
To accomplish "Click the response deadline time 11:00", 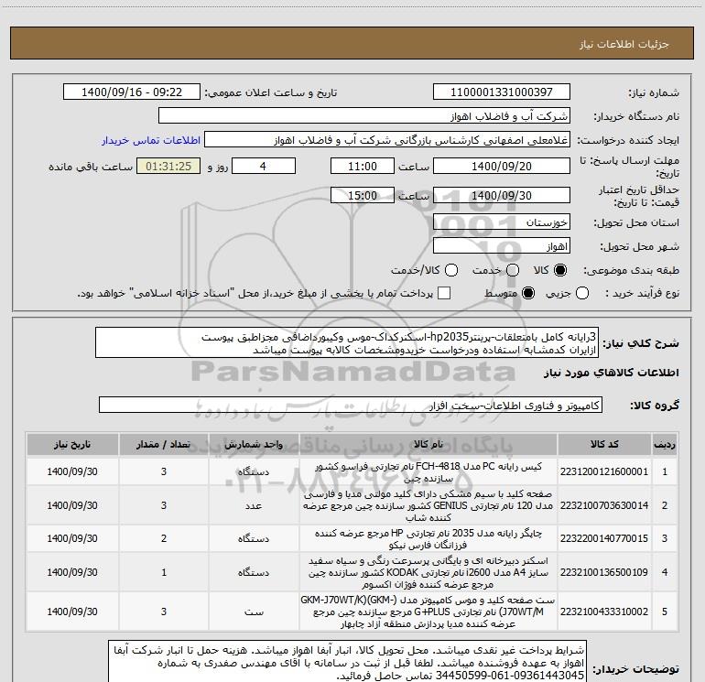I will pos(363,166).
